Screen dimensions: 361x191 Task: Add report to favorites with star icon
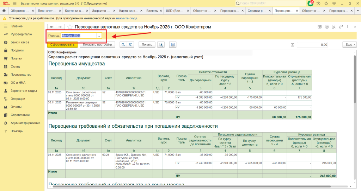coord(70,27)
